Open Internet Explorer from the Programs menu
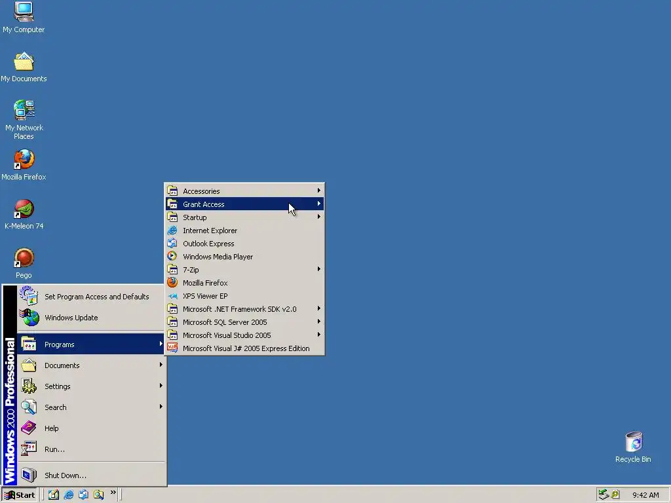Viewport: 671px width, 503px height. coord(245,231)
